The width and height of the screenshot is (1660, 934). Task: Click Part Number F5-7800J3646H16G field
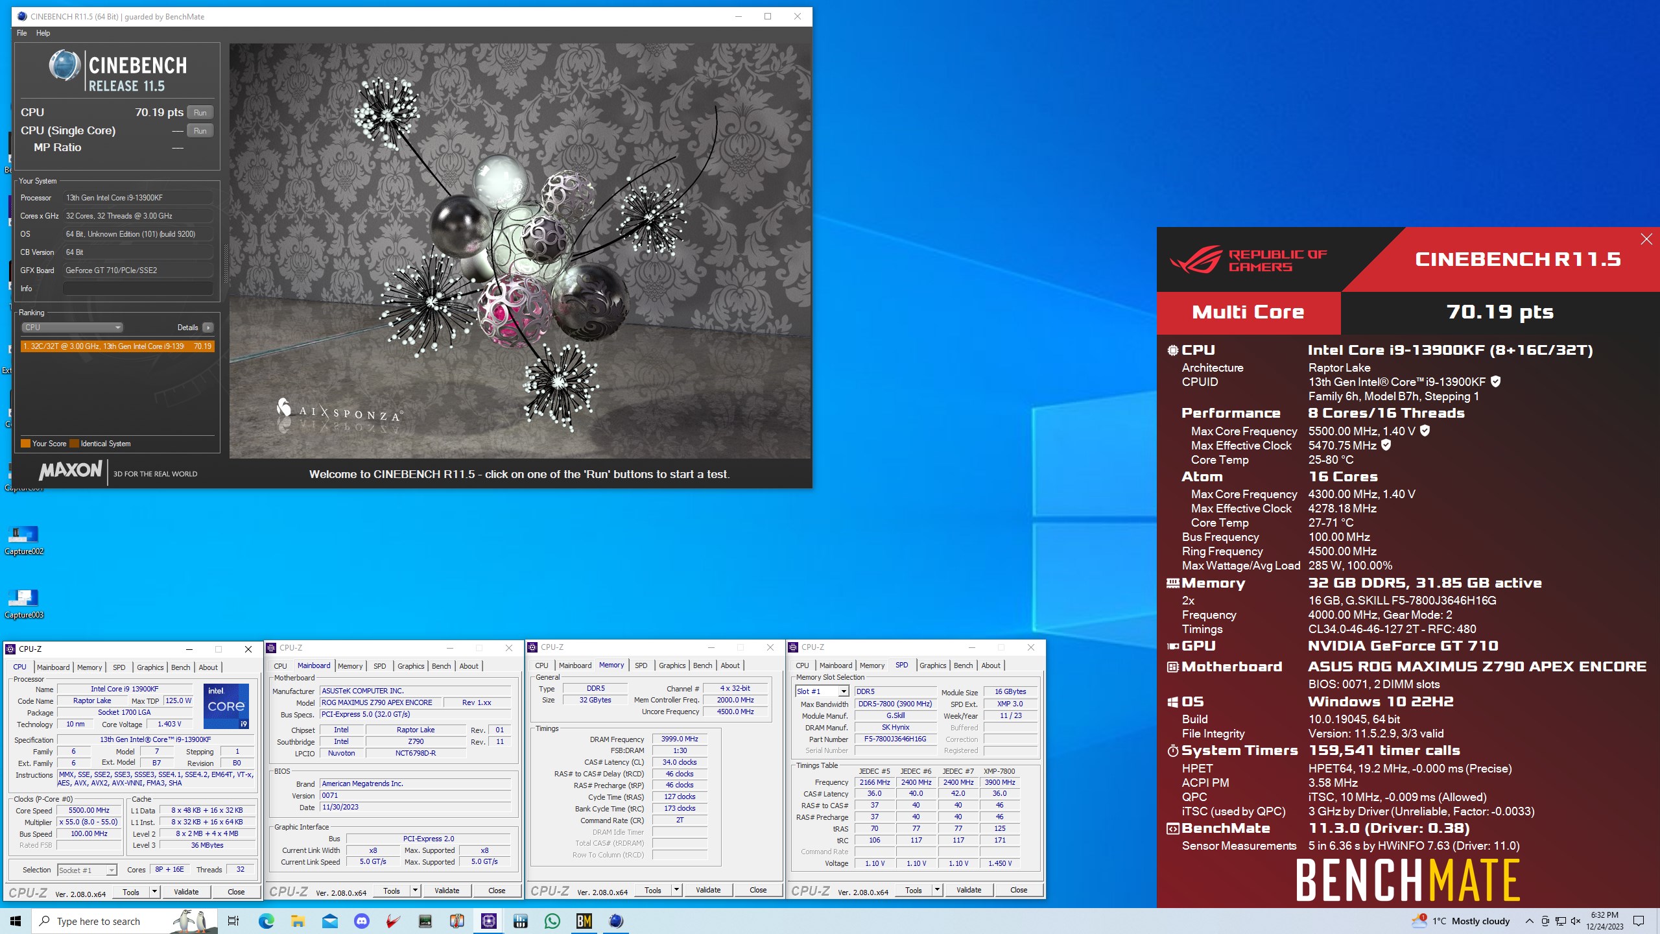895,739
